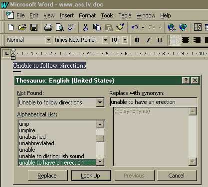The width and height of the screenshot is (208, 187).
Task: Open the Not Found combo box dropdown
Action: [100, 102]
